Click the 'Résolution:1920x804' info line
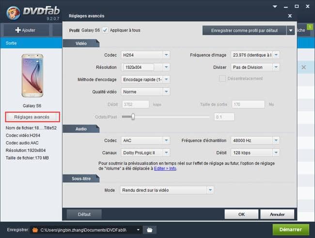The height and width of the screenshot is (238, 315). (26, 150)
